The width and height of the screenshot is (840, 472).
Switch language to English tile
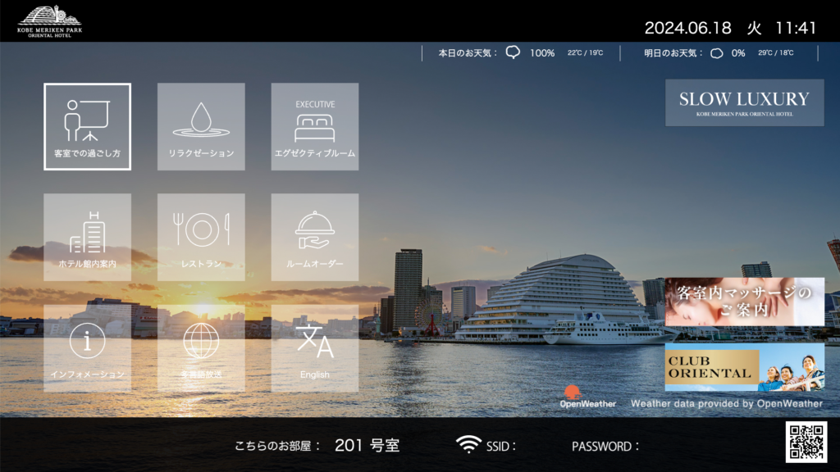(x=315, y=348)
